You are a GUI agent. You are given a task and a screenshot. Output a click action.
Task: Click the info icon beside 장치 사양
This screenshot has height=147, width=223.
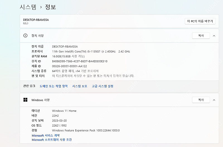(x=25, y=36)
